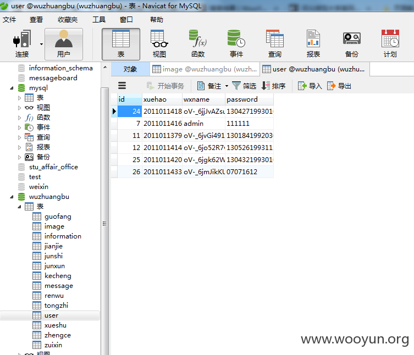Screen dimensions: 414x355
Task: Switch to the 对象 tab
Action: tap(130, 69)
